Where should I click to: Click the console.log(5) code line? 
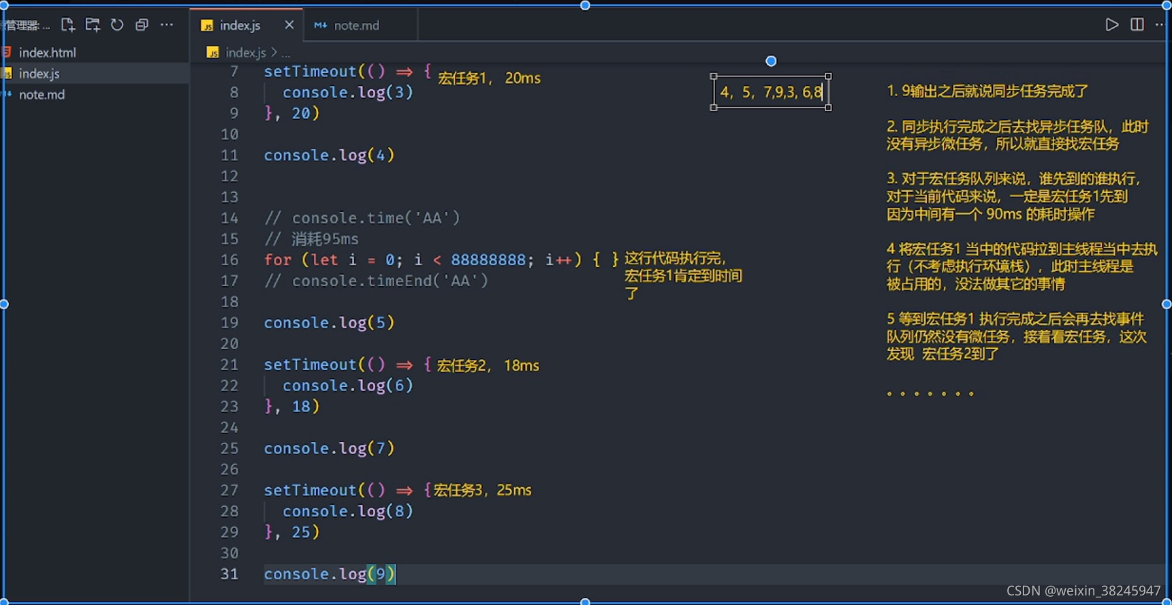click(x=329, y=322)
